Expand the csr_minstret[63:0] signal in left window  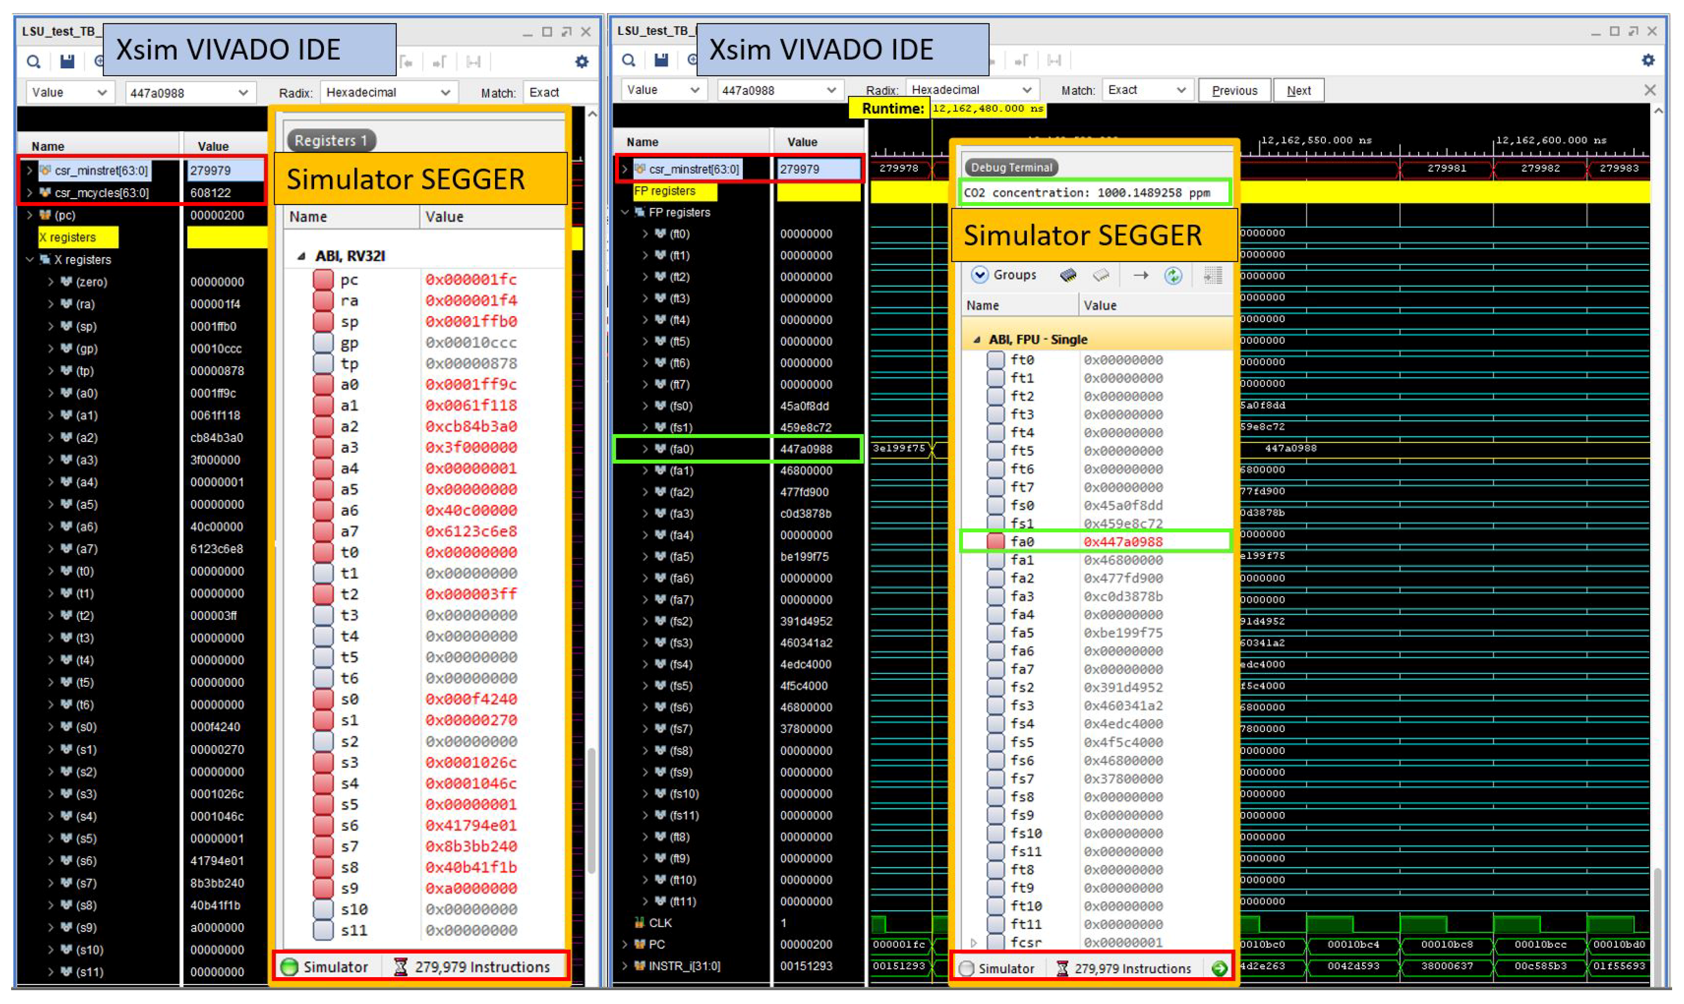point(29,171)
